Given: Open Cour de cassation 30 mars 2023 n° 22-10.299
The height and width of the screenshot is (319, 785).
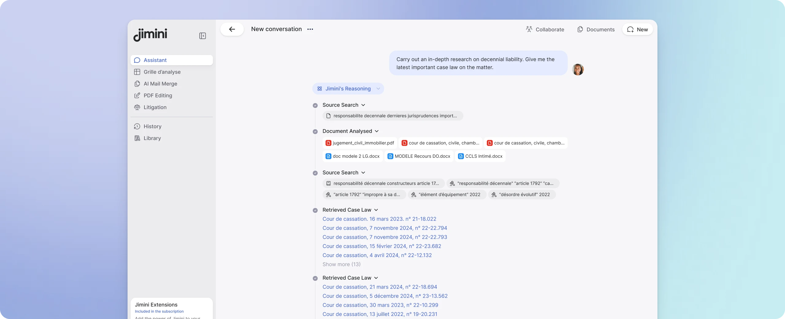Looking at the screenshot, I should click(x=380, y=305).
